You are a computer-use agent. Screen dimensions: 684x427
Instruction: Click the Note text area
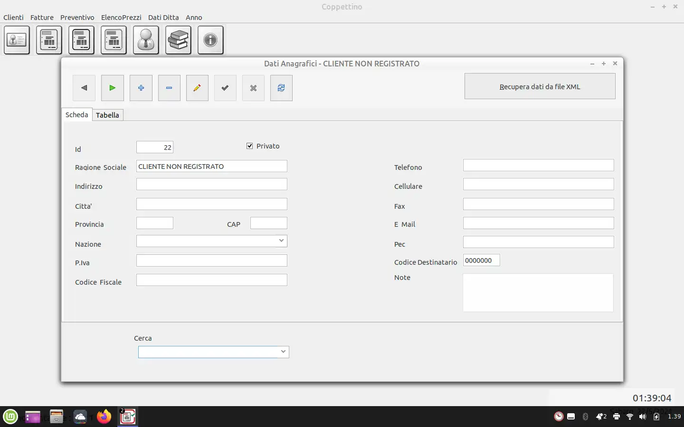(538, 293)
